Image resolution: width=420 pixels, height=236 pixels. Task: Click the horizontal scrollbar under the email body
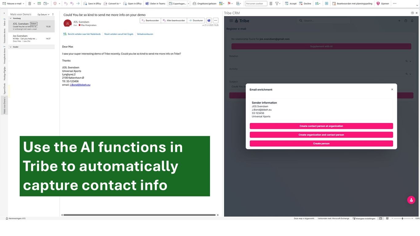point(139,215)
